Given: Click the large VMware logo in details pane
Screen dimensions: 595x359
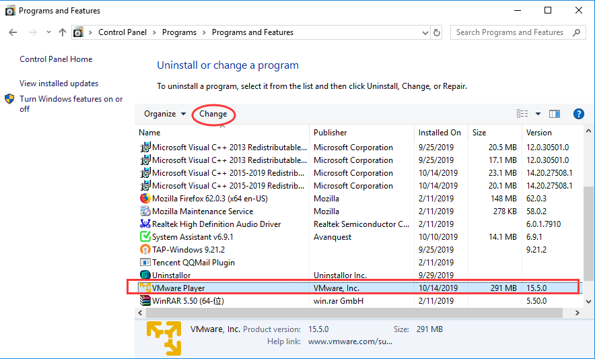Looking at the screenshot, I should pos(164,337).
